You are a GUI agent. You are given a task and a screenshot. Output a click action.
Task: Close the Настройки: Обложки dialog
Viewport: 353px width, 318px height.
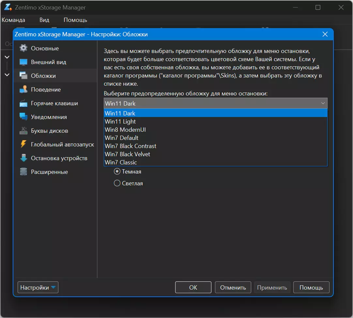(x=325, y=34)
